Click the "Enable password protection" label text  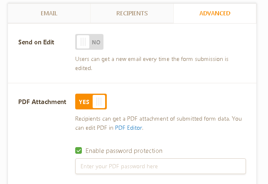coord(124,151)
